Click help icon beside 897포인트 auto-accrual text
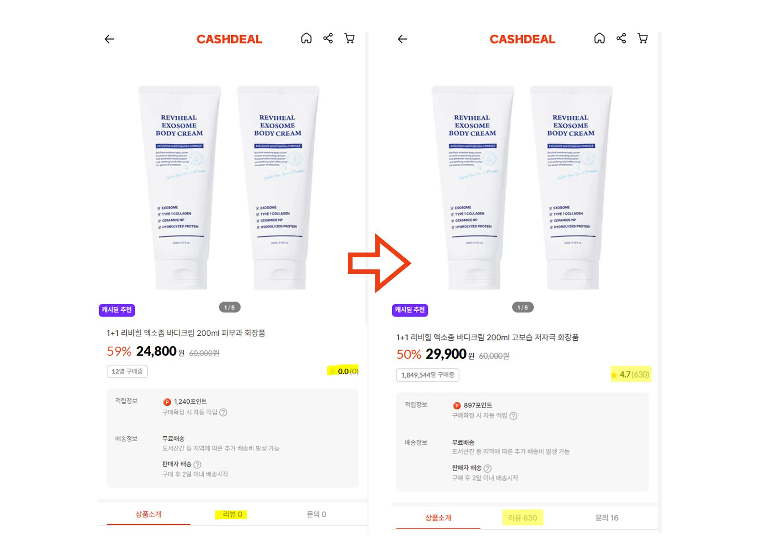 pos(513,416)
